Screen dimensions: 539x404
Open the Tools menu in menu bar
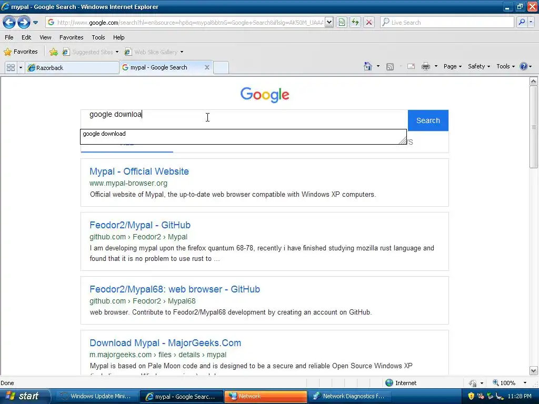(x=98, y=37)
